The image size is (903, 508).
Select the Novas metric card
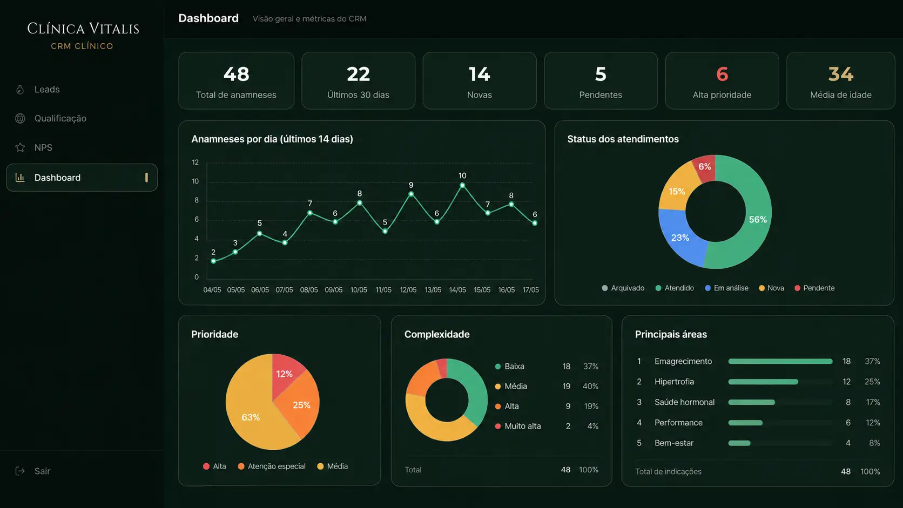click(x=480, y=80)
